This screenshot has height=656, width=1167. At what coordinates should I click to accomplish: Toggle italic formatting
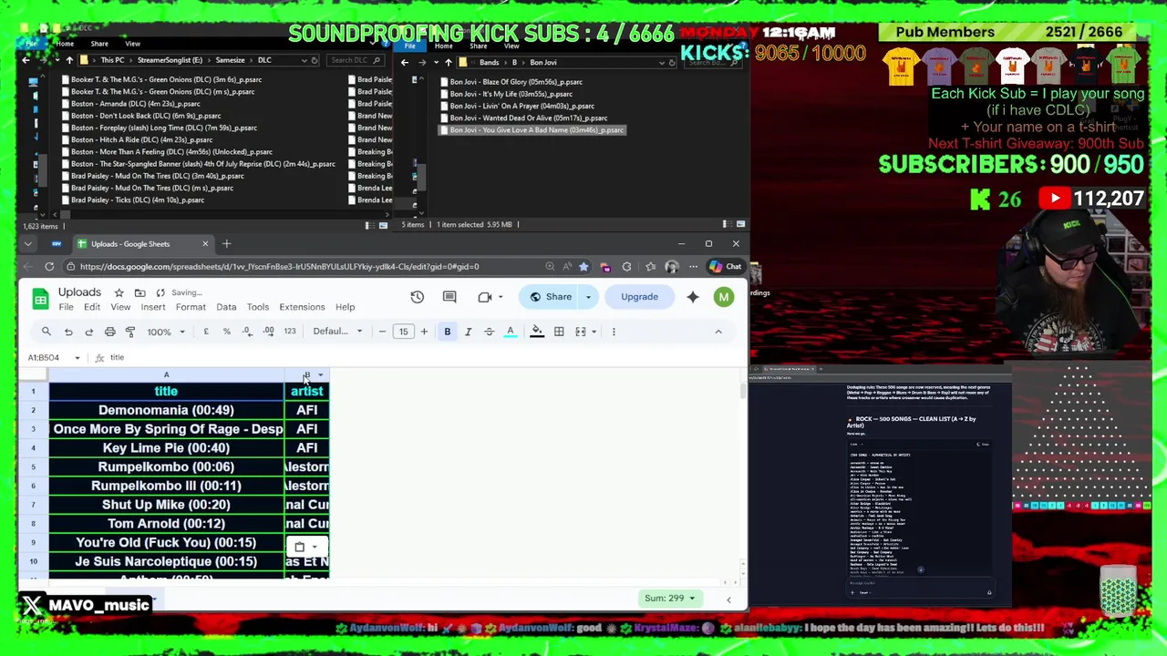[469, 332]
